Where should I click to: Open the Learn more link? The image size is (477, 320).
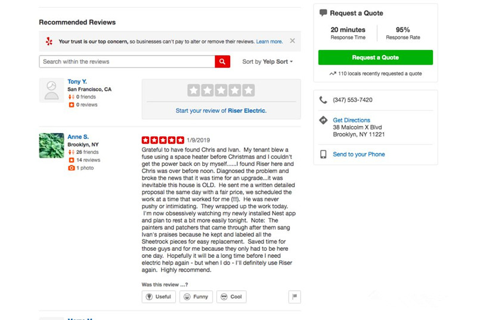pos(270,42)
